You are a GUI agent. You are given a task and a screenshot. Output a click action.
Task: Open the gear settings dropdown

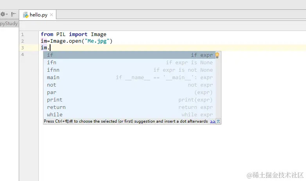click(x=4, y=14)
